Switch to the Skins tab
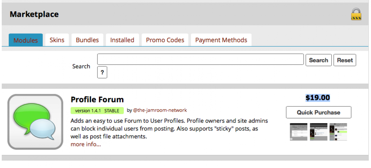The height and width of the screenshot is (168, 371). coord(57,40)
